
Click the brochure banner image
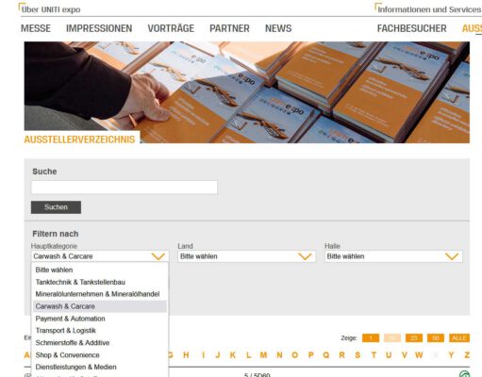tap(247, 92)
